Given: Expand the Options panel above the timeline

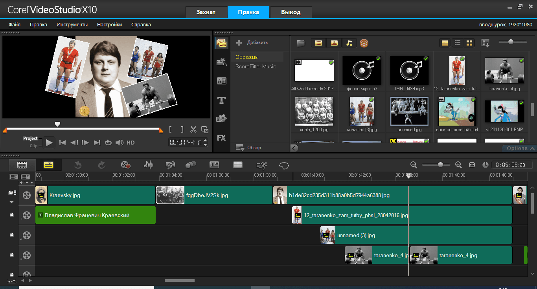Looking at the screenshot, I should click(519, 148).
